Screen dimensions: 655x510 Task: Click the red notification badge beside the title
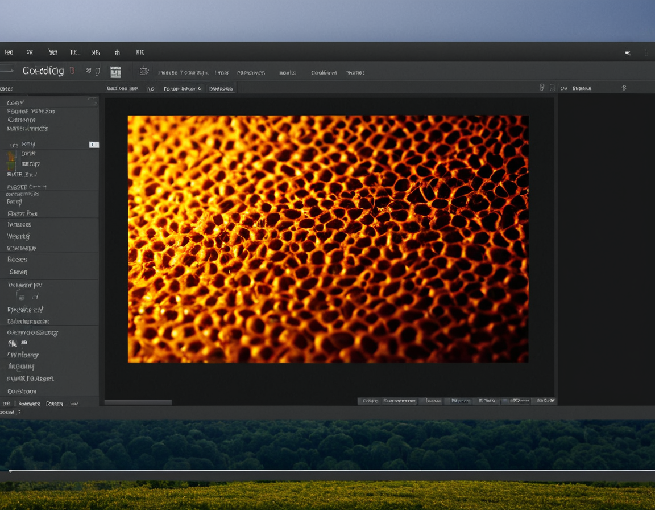(73, 71)
